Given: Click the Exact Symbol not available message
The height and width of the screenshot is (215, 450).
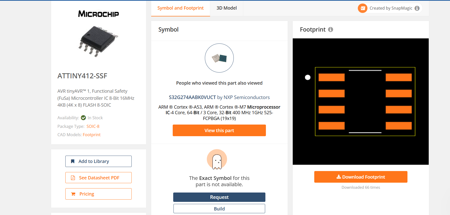Looking at the screenshot, I should tap(219, 181).
